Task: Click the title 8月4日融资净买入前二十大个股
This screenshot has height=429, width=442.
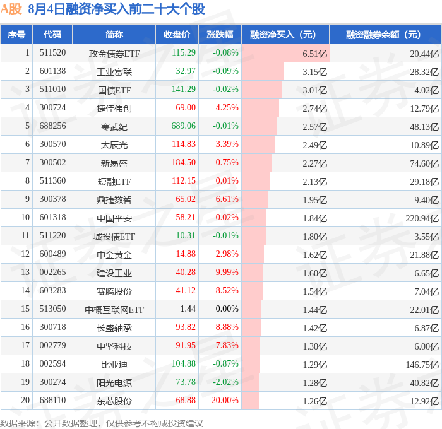Action: point(116,9)
